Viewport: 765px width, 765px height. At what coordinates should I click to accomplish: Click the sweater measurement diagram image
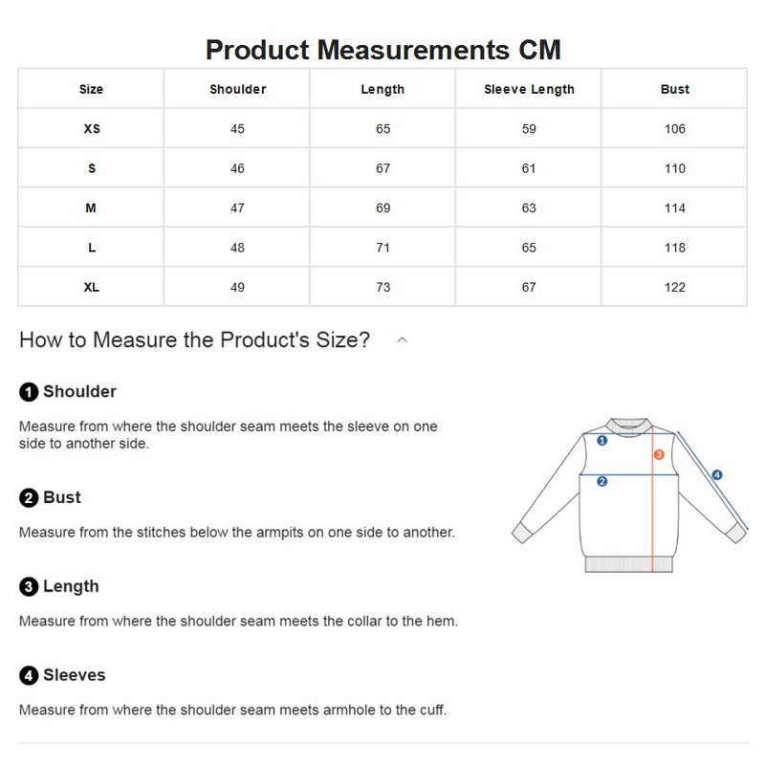point(628,492)
